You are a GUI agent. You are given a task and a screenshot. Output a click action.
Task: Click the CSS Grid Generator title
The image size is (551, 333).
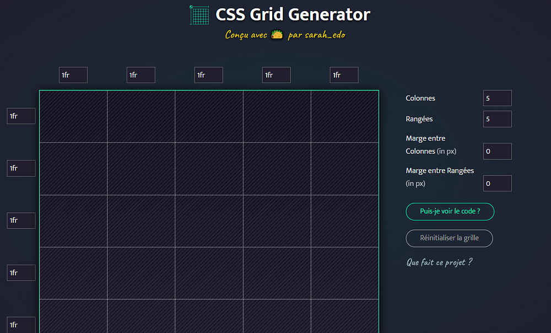tap(293, 15)
